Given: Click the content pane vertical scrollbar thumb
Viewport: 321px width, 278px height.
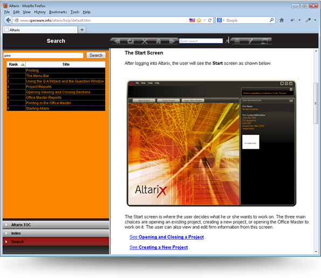Looking at the screenshot, I should tap(316, 103).
